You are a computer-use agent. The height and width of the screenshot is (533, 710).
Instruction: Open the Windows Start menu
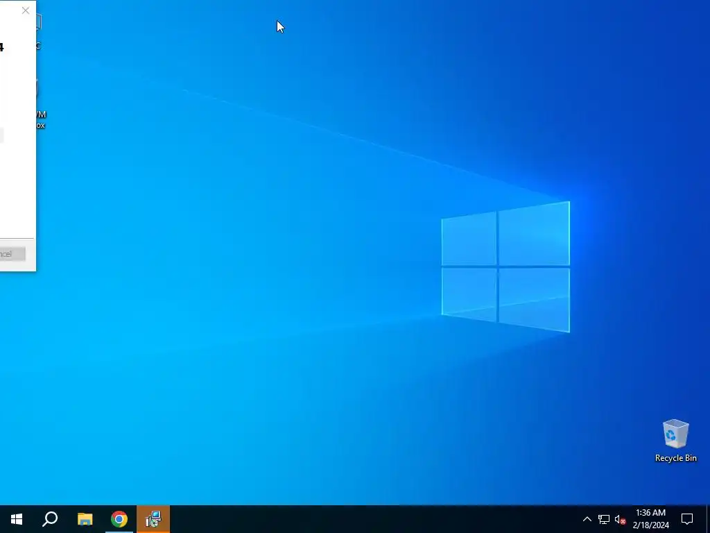tap(17, 519)
